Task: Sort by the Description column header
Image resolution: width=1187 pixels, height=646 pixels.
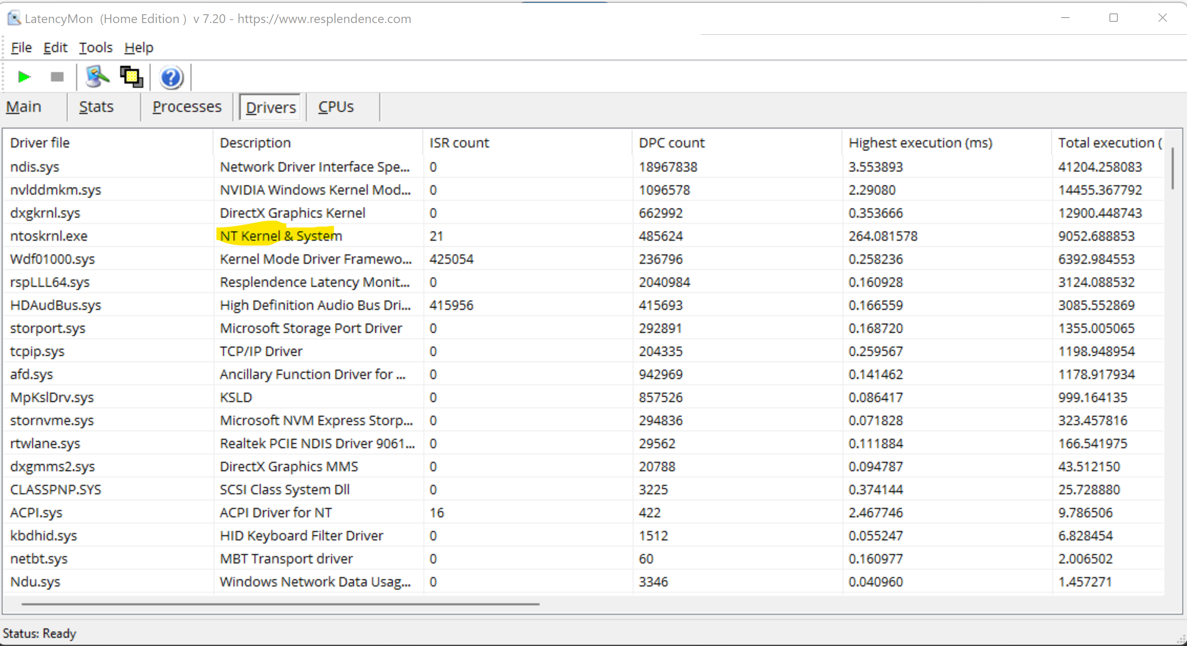Action: [318, 142]
